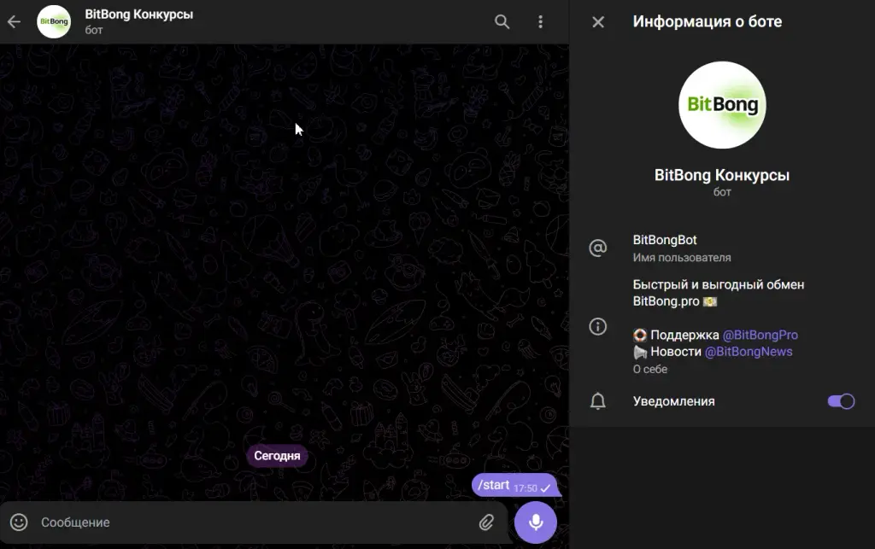Click the BitBongBot username text

click(x=665, y=240)
